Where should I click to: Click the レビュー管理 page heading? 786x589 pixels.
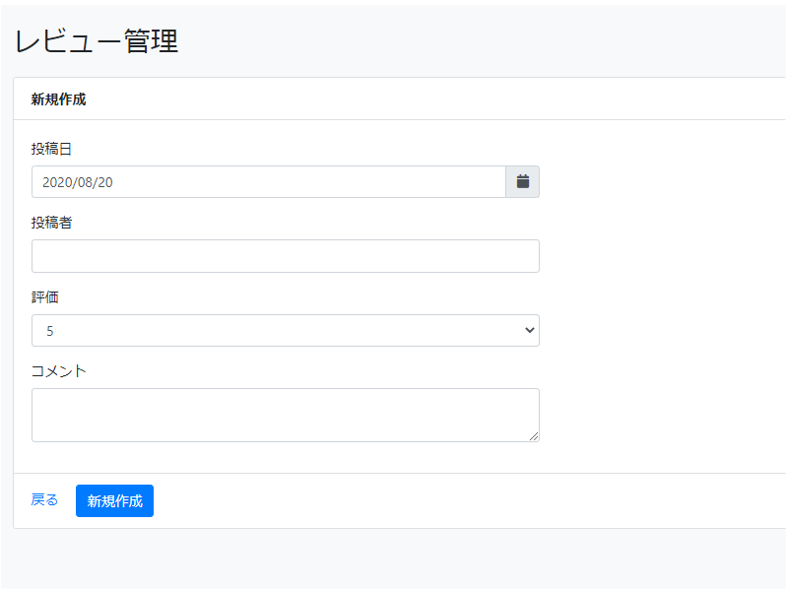click(x=97, y=40)
